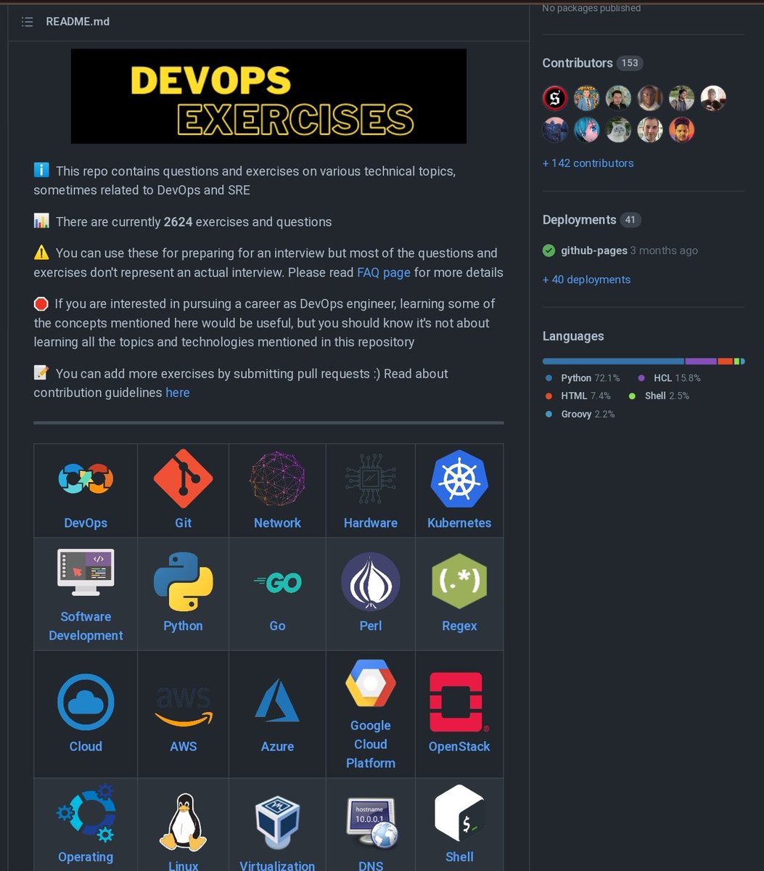Click the README.md file name header
Screen dimensions: 764x871
click(78, 22)
